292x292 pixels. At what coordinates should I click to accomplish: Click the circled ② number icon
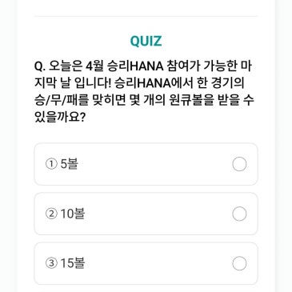pos(51,214)
